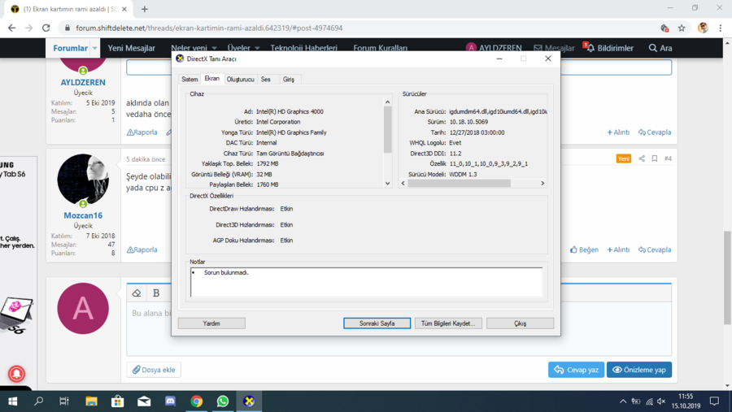Click the #4 post number link

point(668,158)
